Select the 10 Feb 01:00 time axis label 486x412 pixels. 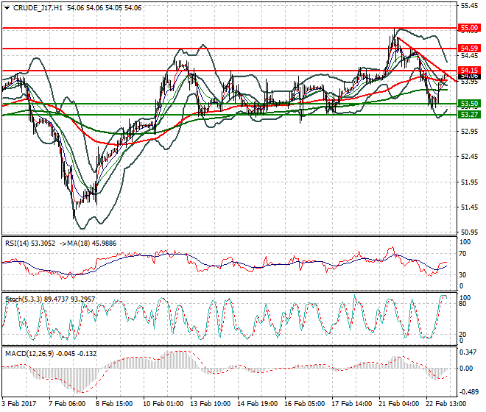pos(163,404)
